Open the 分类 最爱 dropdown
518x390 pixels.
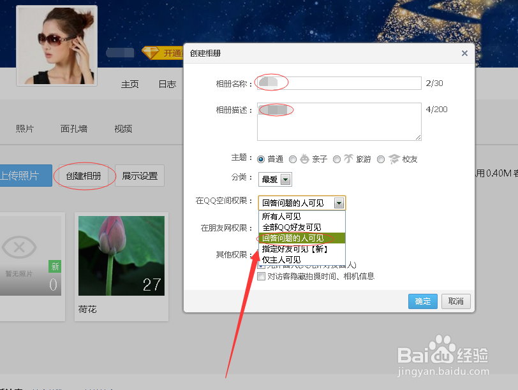275,180
